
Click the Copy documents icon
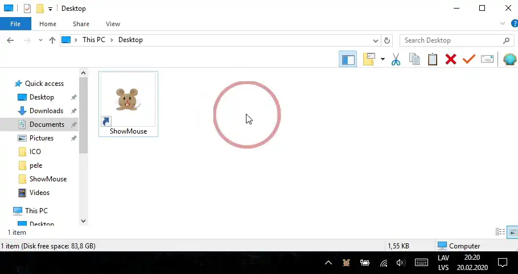click(x=414, y=59)
